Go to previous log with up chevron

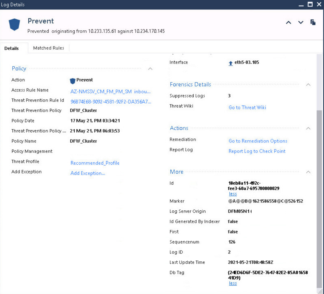[288, 23]
